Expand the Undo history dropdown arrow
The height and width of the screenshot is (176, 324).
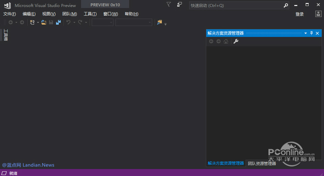point(74,22)
